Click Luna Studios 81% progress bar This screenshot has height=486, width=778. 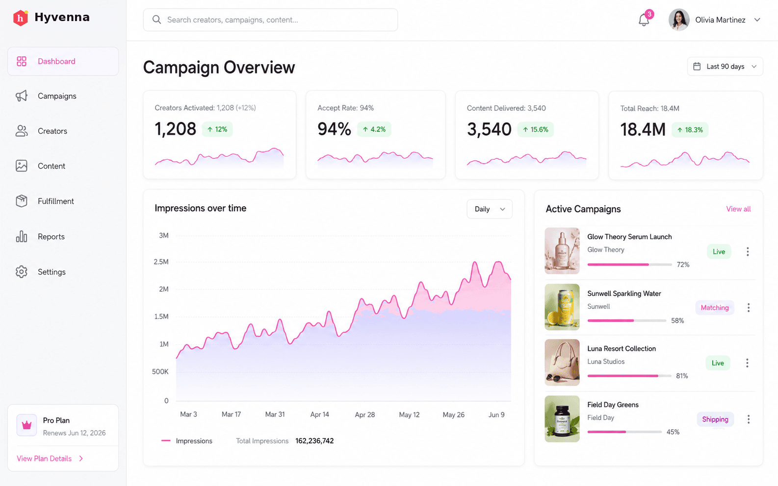pos(629,376)
